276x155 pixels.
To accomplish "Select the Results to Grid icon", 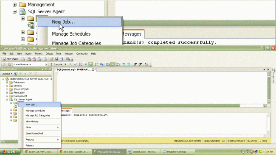I will pyautogui.click(x=113, y=64).
